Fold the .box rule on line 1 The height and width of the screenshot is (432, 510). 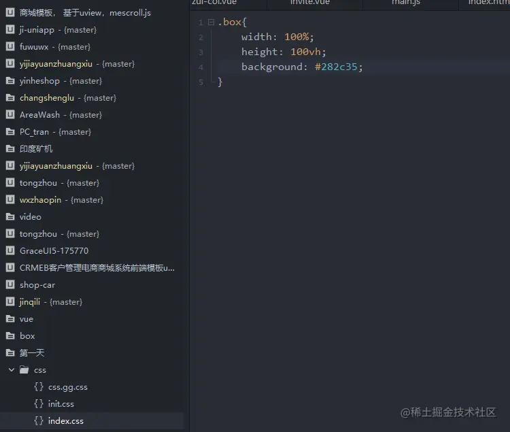click(x=211, y=22)
